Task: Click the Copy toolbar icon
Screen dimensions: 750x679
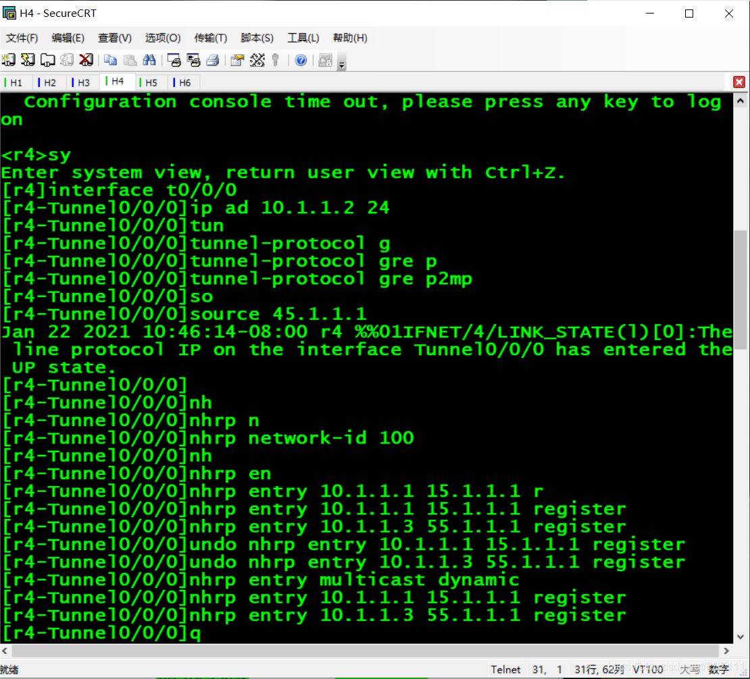Action: click(111, 59)
